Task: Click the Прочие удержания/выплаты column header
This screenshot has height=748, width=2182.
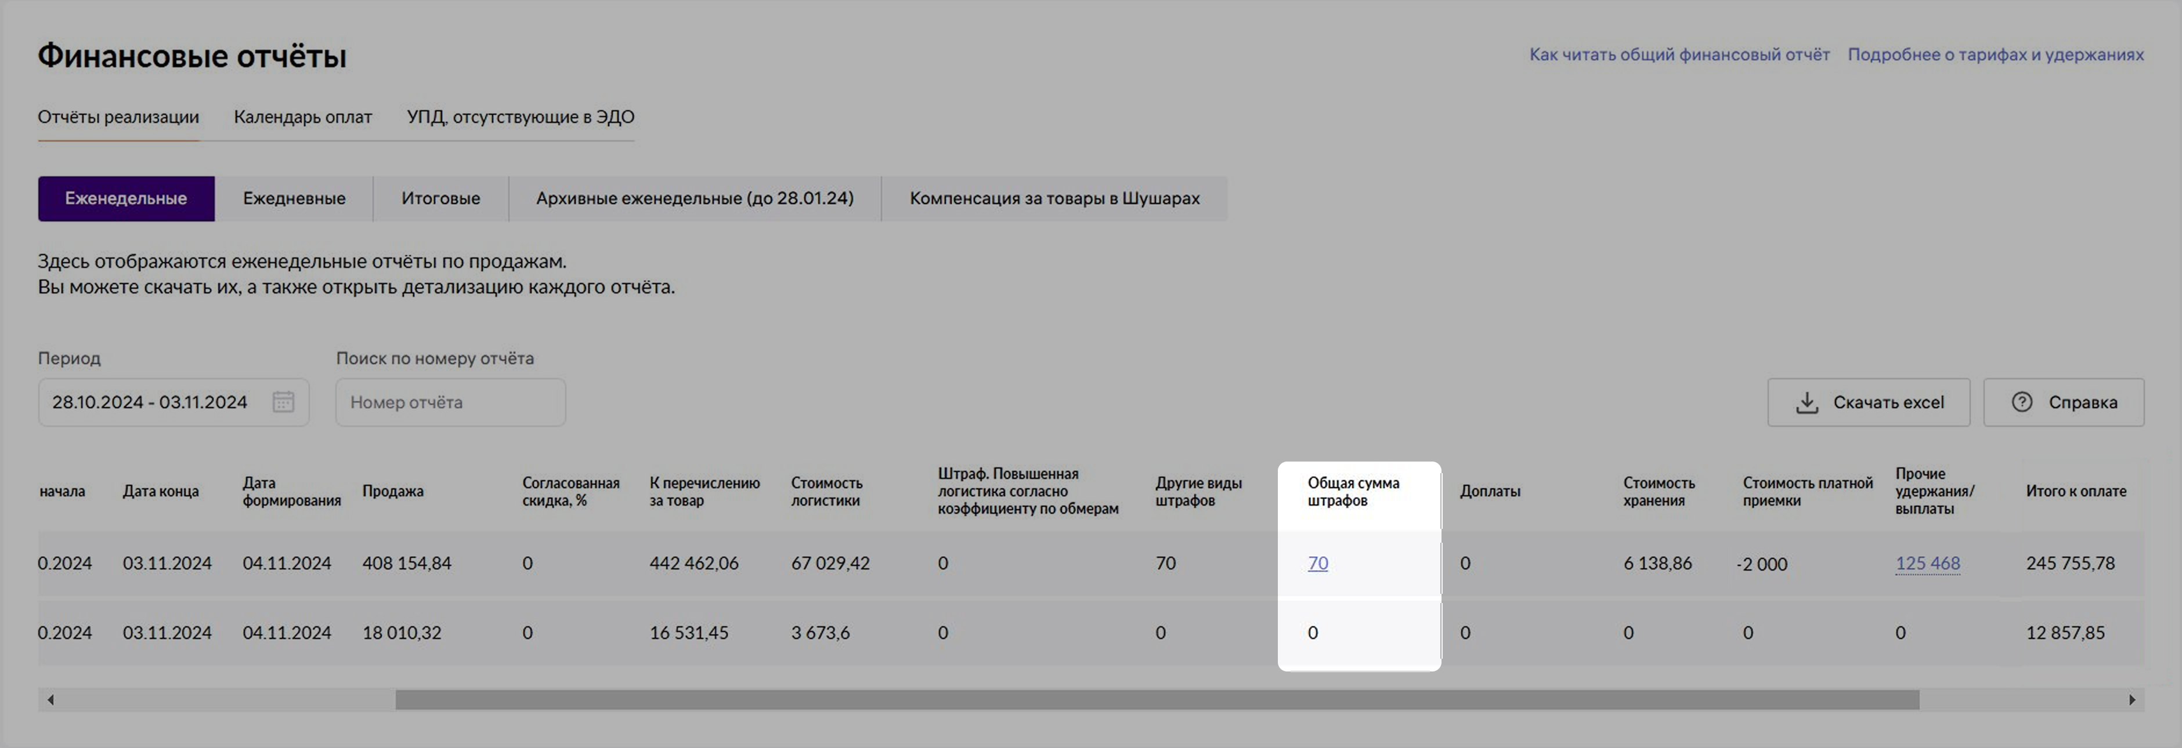Action: [1935, 492]
